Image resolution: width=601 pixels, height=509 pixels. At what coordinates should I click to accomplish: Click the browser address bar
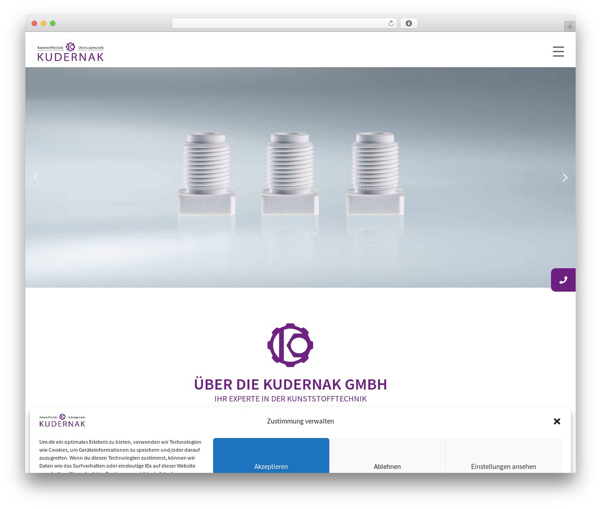coord(284,23)
